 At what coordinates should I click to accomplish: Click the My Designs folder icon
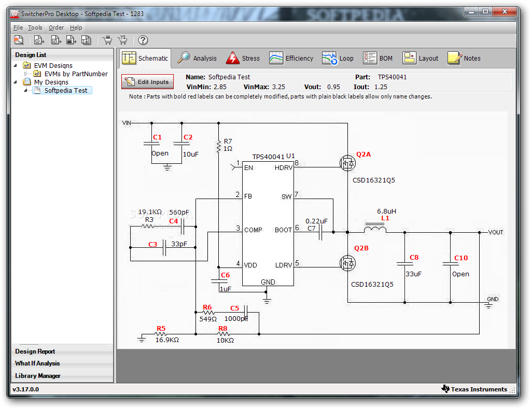[x=27, y=81]
